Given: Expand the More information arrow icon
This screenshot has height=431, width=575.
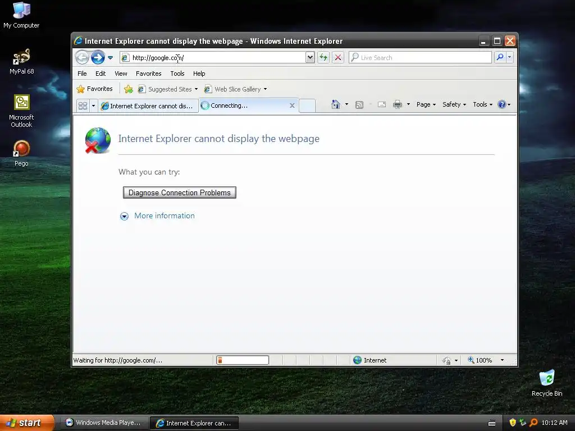Looking at the screenshot, I should coord(124,216).
